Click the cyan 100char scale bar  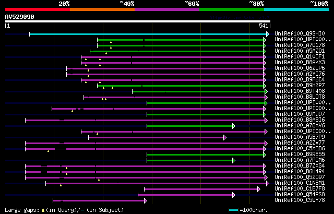tap(233, 210)
